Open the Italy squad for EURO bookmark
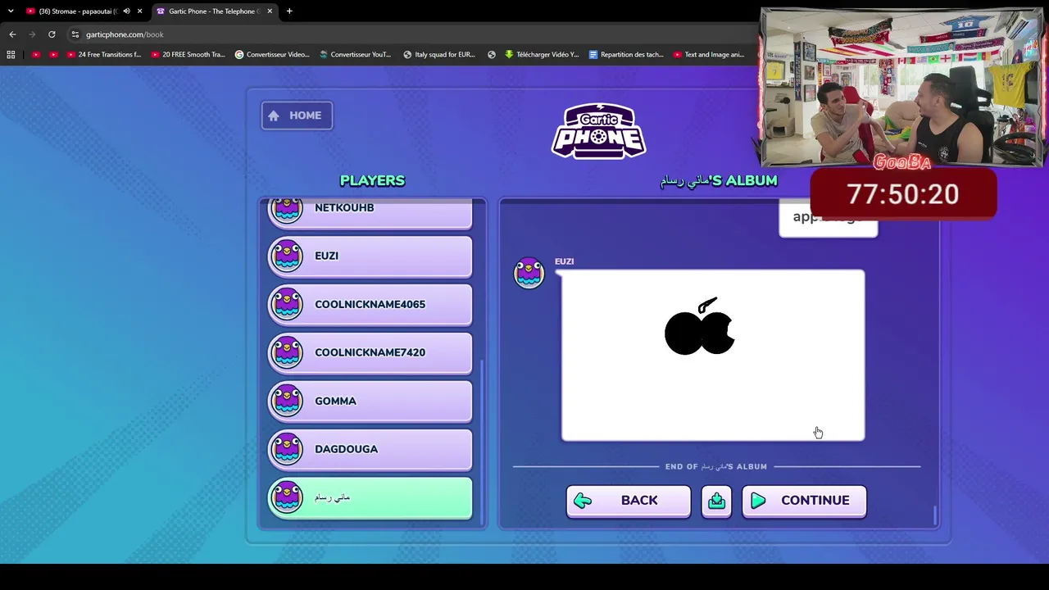This screenshot has width=1049, height=590. pos(439,55)
